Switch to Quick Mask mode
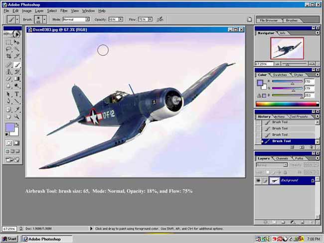 pos(16,143)
